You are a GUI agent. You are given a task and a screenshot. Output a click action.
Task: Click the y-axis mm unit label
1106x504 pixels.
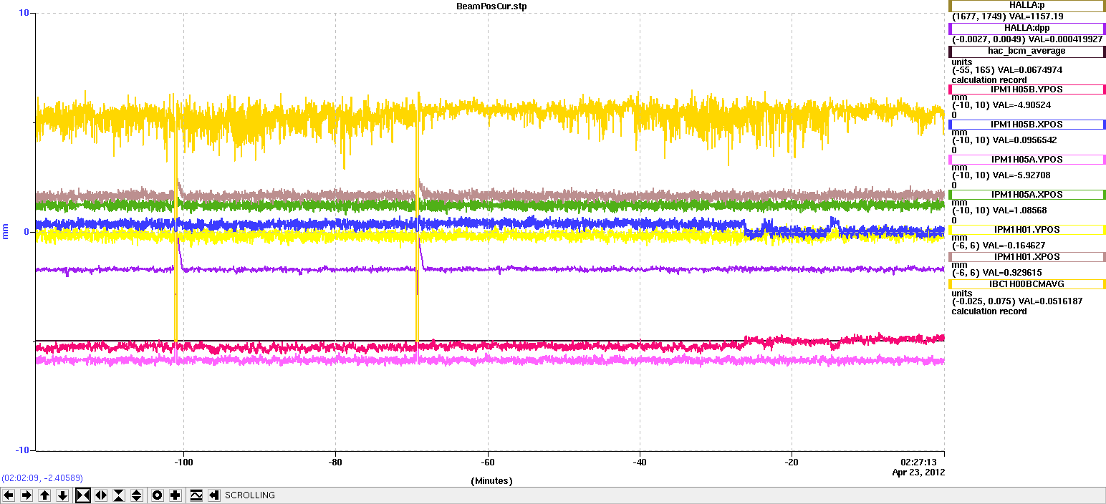tap(6, 231)
